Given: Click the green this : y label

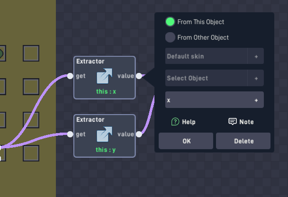Looking at the screenshot, I should pos(106,150).
